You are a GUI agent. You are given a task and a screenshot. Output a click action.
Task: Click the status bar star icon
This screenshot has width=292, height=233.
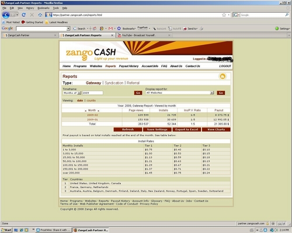pos(273,224)
